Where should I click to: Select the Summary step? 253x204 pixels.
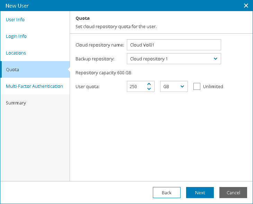16,103
